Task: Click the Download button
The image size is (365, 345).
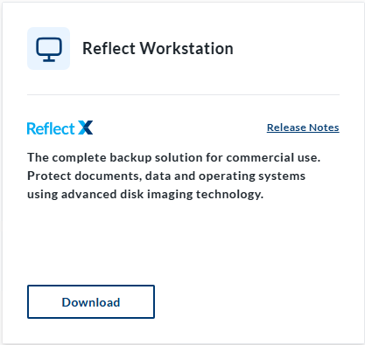Action: point(91,302)
